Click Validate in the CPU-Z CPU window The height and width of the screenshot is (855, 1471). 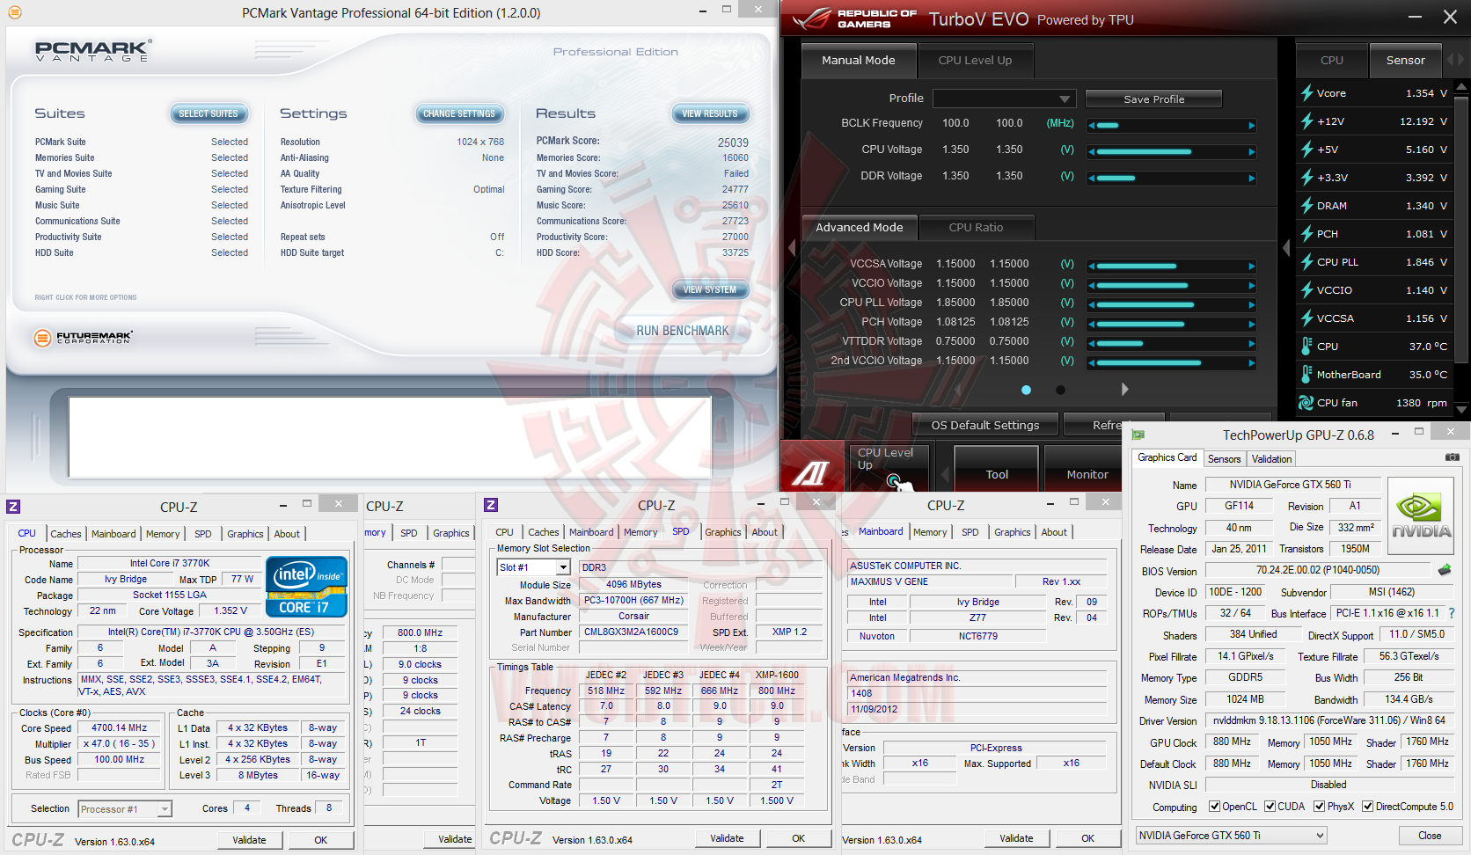click(x=249, y=840)
